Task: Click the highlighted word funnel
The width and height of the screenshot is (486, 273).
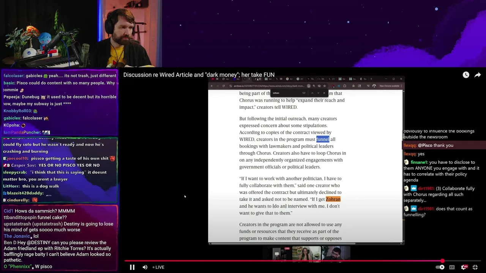Action: pos(322,139)
